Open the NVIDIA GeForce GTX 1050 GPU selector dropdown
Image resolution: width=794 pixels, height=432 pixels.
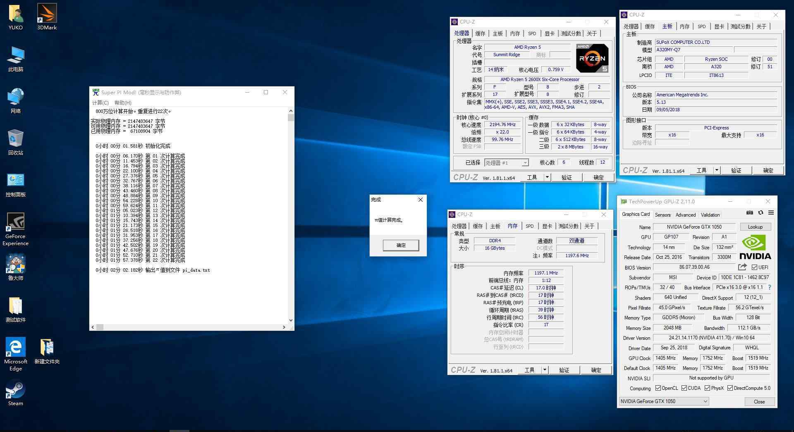664,401
